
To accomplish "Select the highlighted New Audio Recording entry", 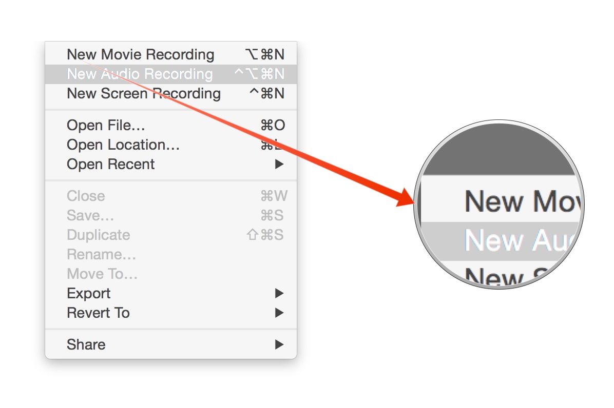I will (x=139, y=74).
